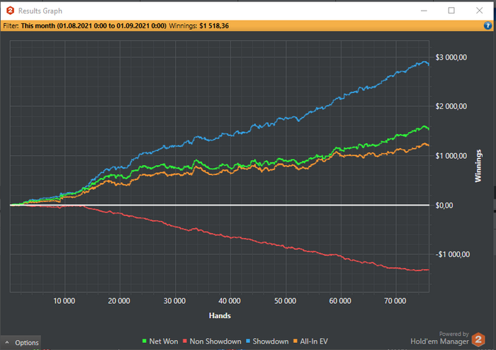Click the filter text 'This month (01.08.2021 0:00 to 01.09.2021 0:00)'
The width and height of the screenshot is (496, 350).
click(x=94, y=26)
